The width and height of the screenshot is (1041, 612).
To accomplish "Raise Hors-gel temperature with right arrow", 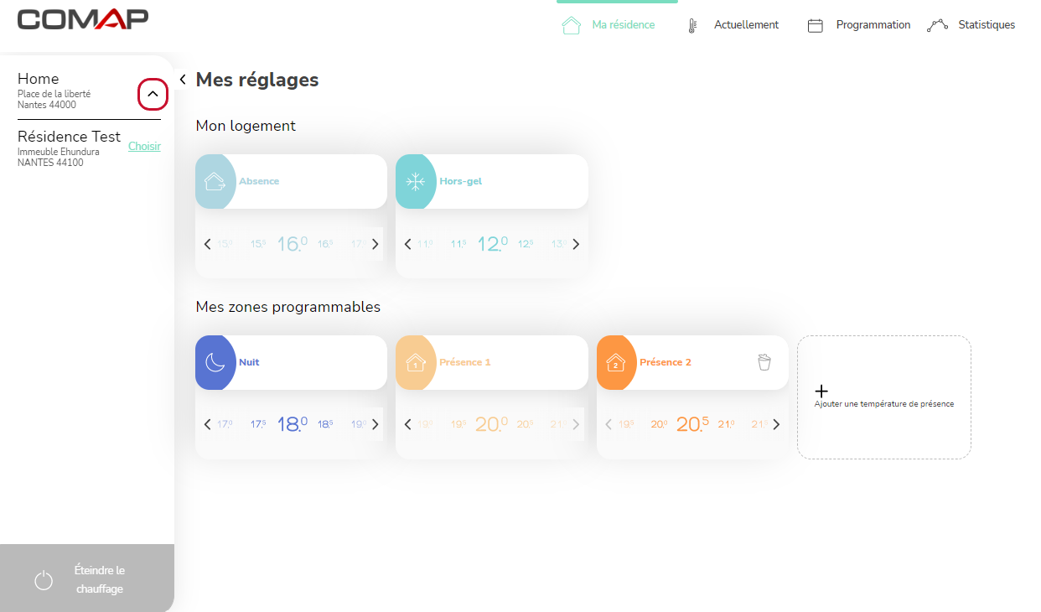I will [575, 244].
